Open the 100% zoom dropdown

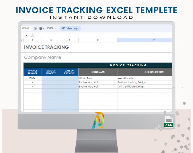[x=52, y=28]
